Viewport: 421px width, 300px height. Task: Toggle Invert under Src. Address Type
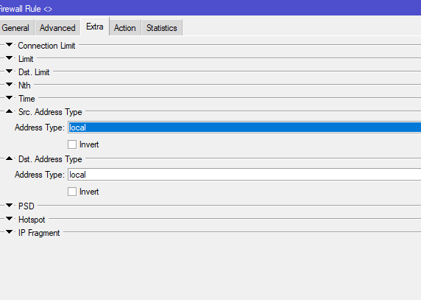click(x=72, y=144)
